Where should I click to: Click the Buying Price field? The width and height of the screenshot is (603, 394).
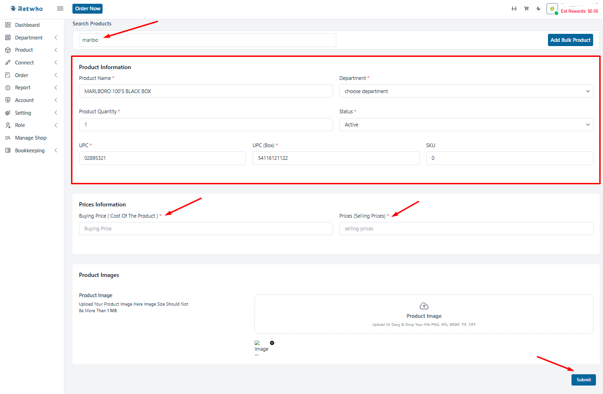206,229
